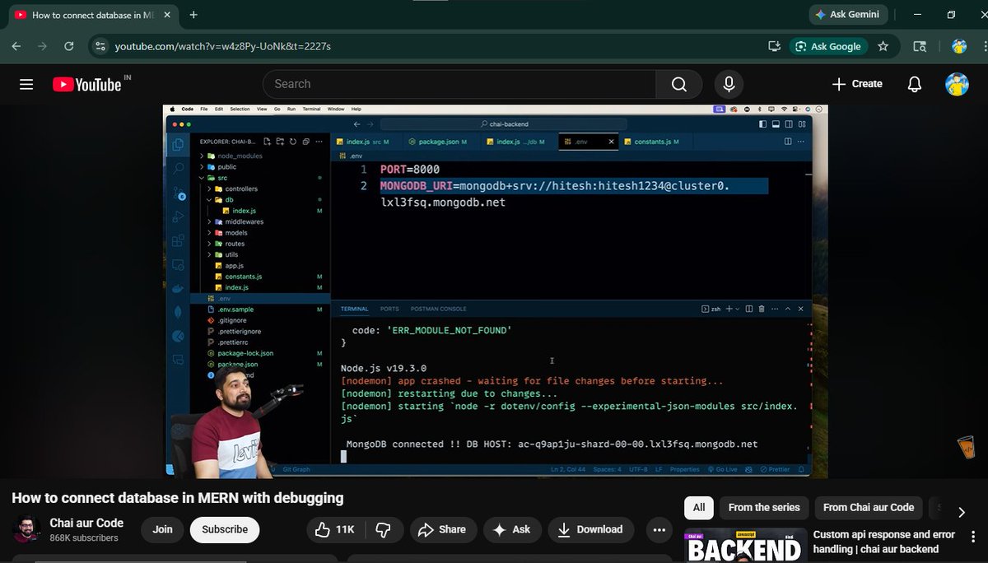This screenshot has width=988, height=563.
Task: Close the .env editor tab
Action: pos(610,142)
